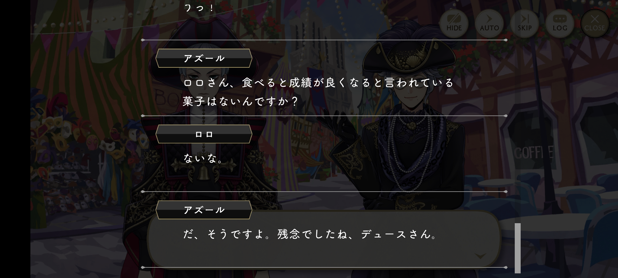Click the COFFEE shop sign in background
The image size is (618, 278).
[x=534, y=153]
